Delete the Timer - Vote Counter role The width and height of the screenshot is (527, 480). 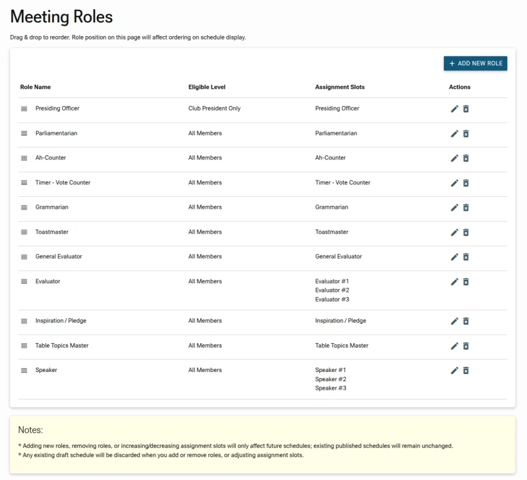pos(466,182)
